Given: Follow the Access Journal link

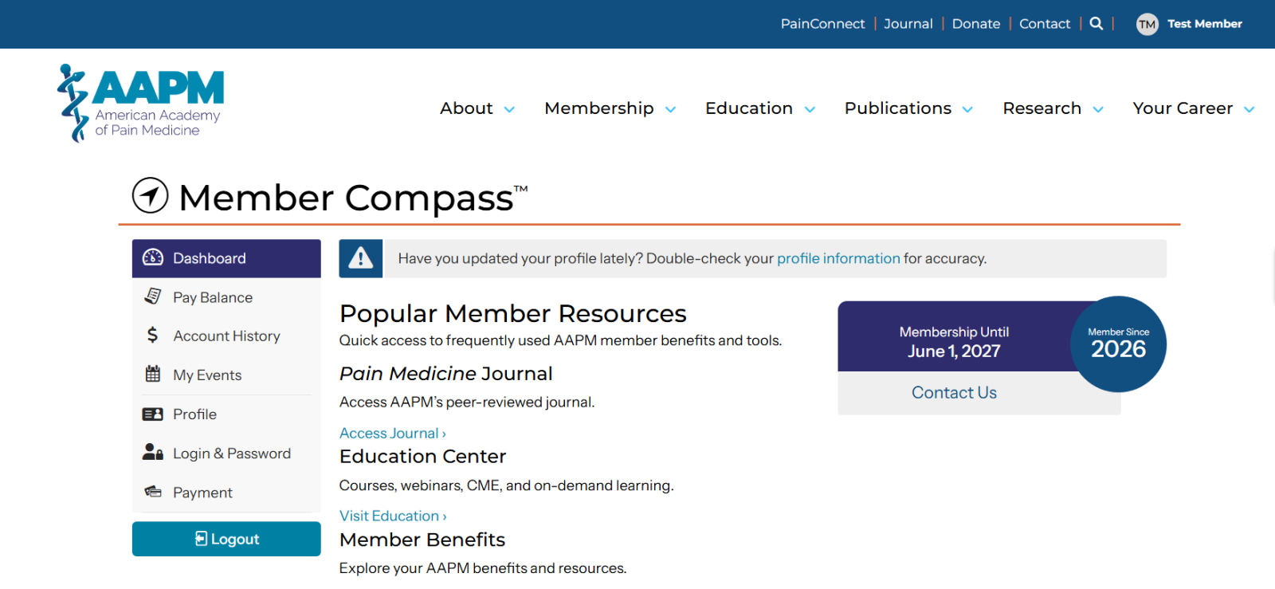Looking at the screenshot, I should pyautogui.click(x=392, y=433).
